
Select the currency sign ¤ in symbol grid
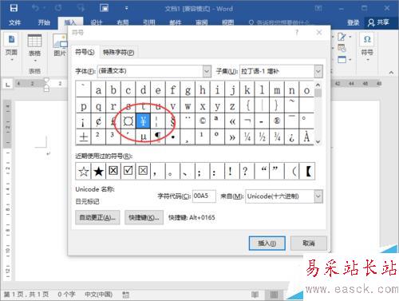coord(128,121)
